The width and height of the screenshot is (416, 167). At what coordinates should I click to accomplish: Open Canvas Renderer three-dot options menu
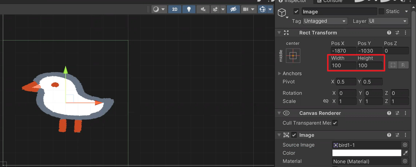coord(405,113)
